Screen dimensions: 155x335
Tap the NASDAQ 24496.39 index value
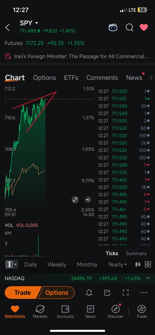click(x=81, y=278)
